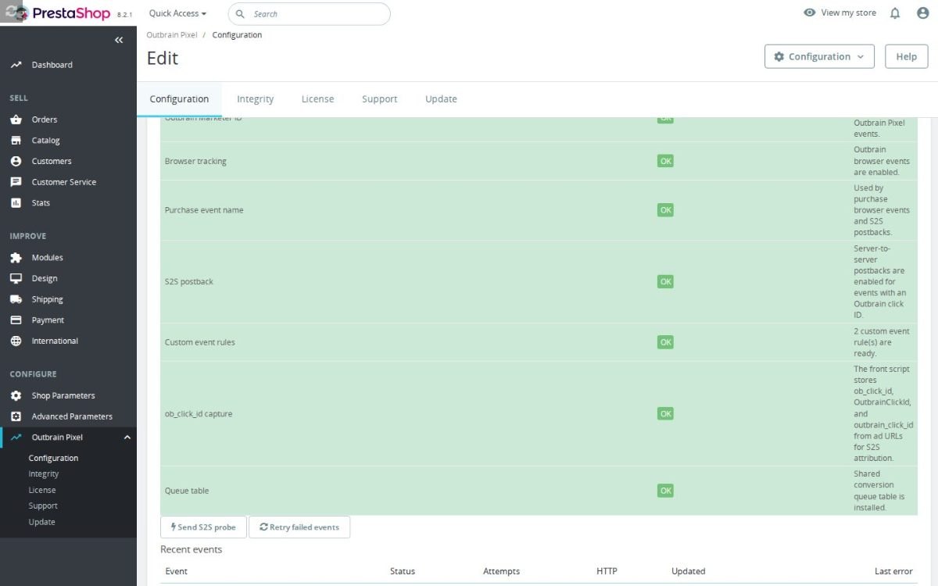Collapse the sidebar with the double-chevron icon

(x=119, y=40)
